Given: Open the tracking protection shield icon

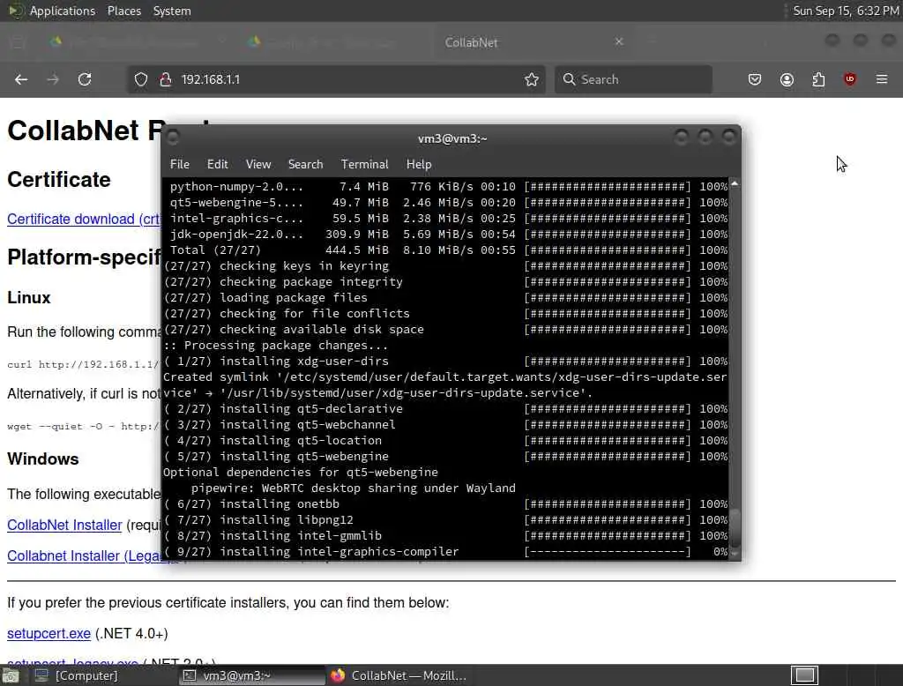Looking at the screenshot, I should (x=140, y=79).
